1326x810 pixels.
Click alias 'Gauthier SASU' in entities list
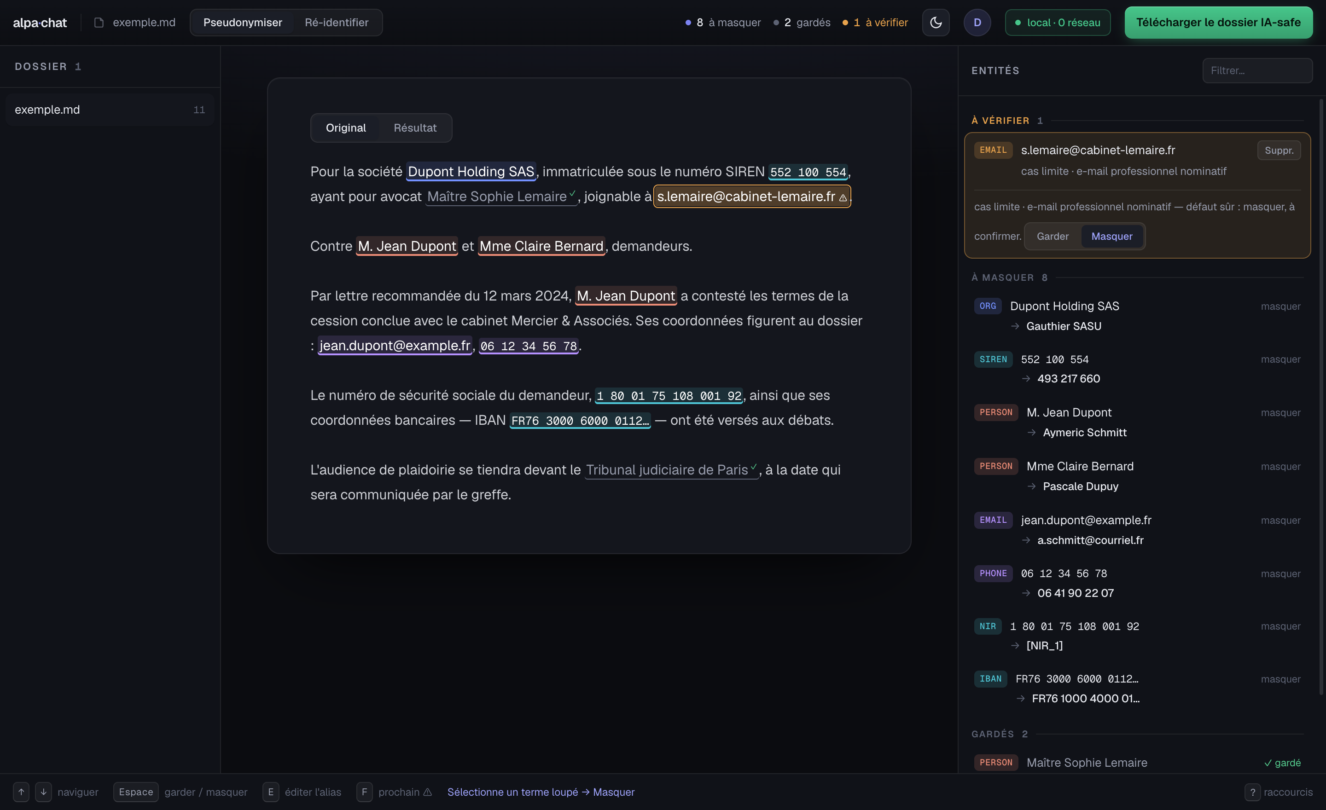point(1064,326)
